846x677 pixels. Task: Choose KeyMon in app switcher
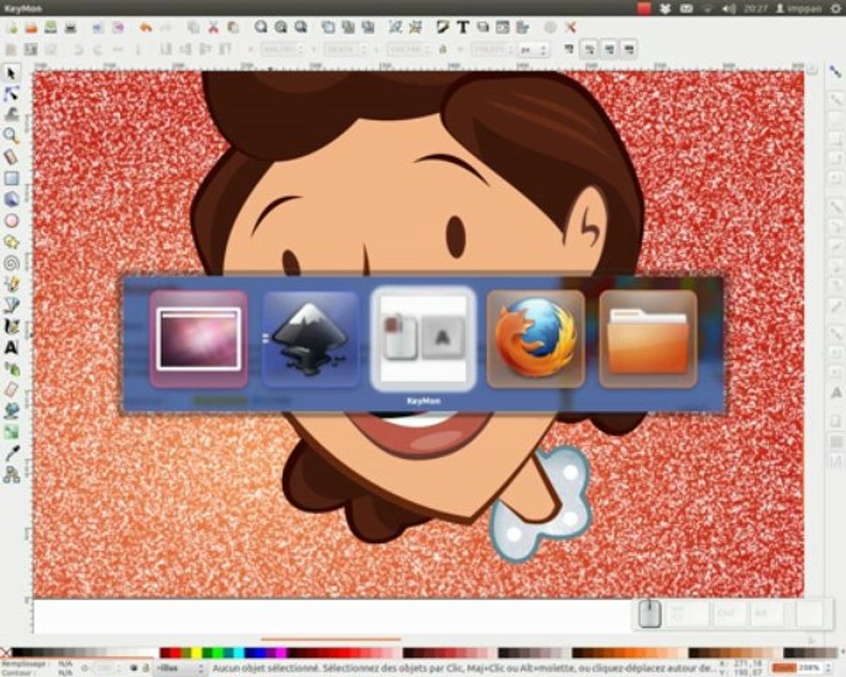(423, 339)
